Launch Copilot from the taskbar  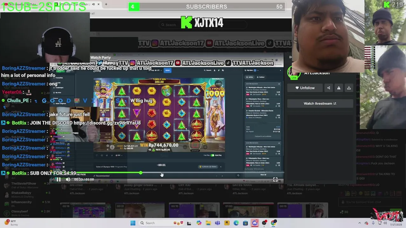(x=199, y=223)
